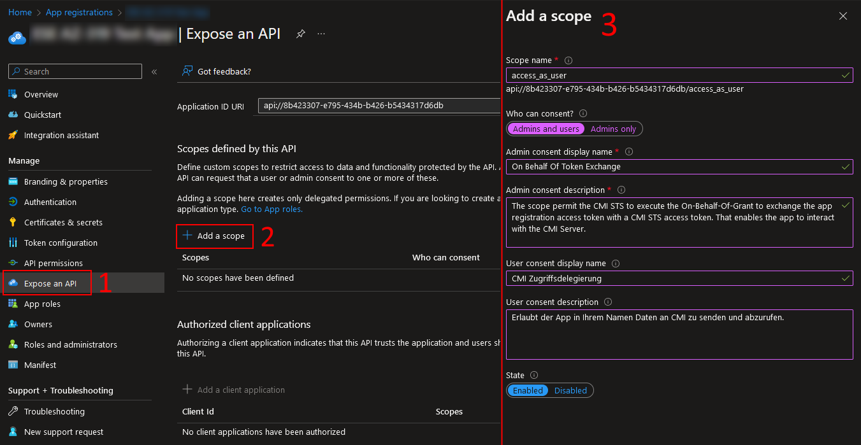This screenshot has width=861, height=445.
Task: Open the Manifest editor
Action: 39,365
